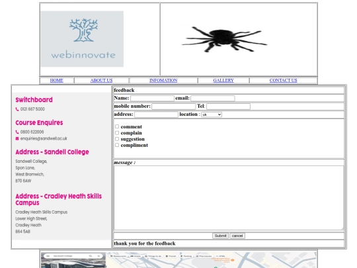Tick the comment checkbox

tap(117, 126)
